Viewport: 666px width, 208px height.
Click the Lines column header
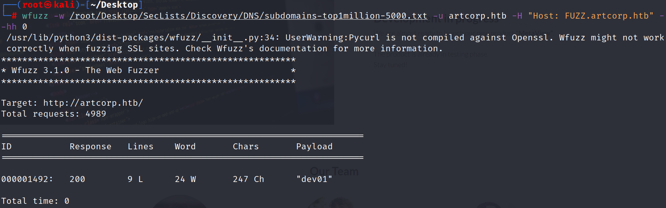tap(140, 147)
